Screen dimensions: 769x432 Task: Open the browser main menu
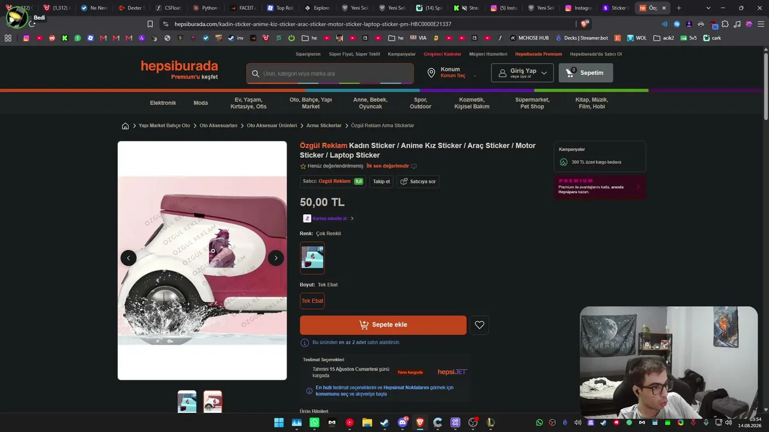pos(760,24)
